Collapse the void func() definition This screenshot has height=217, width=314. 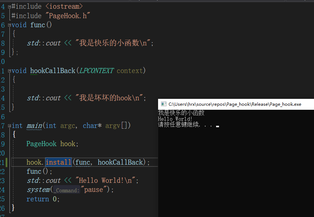(x=9, y=25)
